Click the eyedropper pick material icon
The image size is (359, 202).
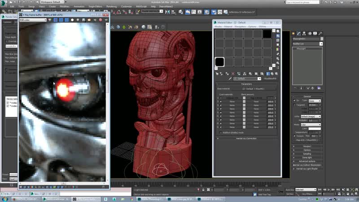[230, 79]
